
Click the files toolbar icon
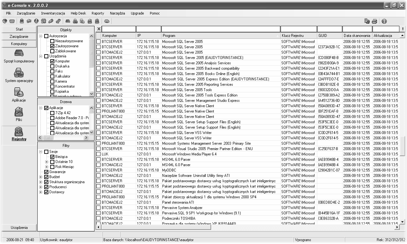tap(90, 21)
